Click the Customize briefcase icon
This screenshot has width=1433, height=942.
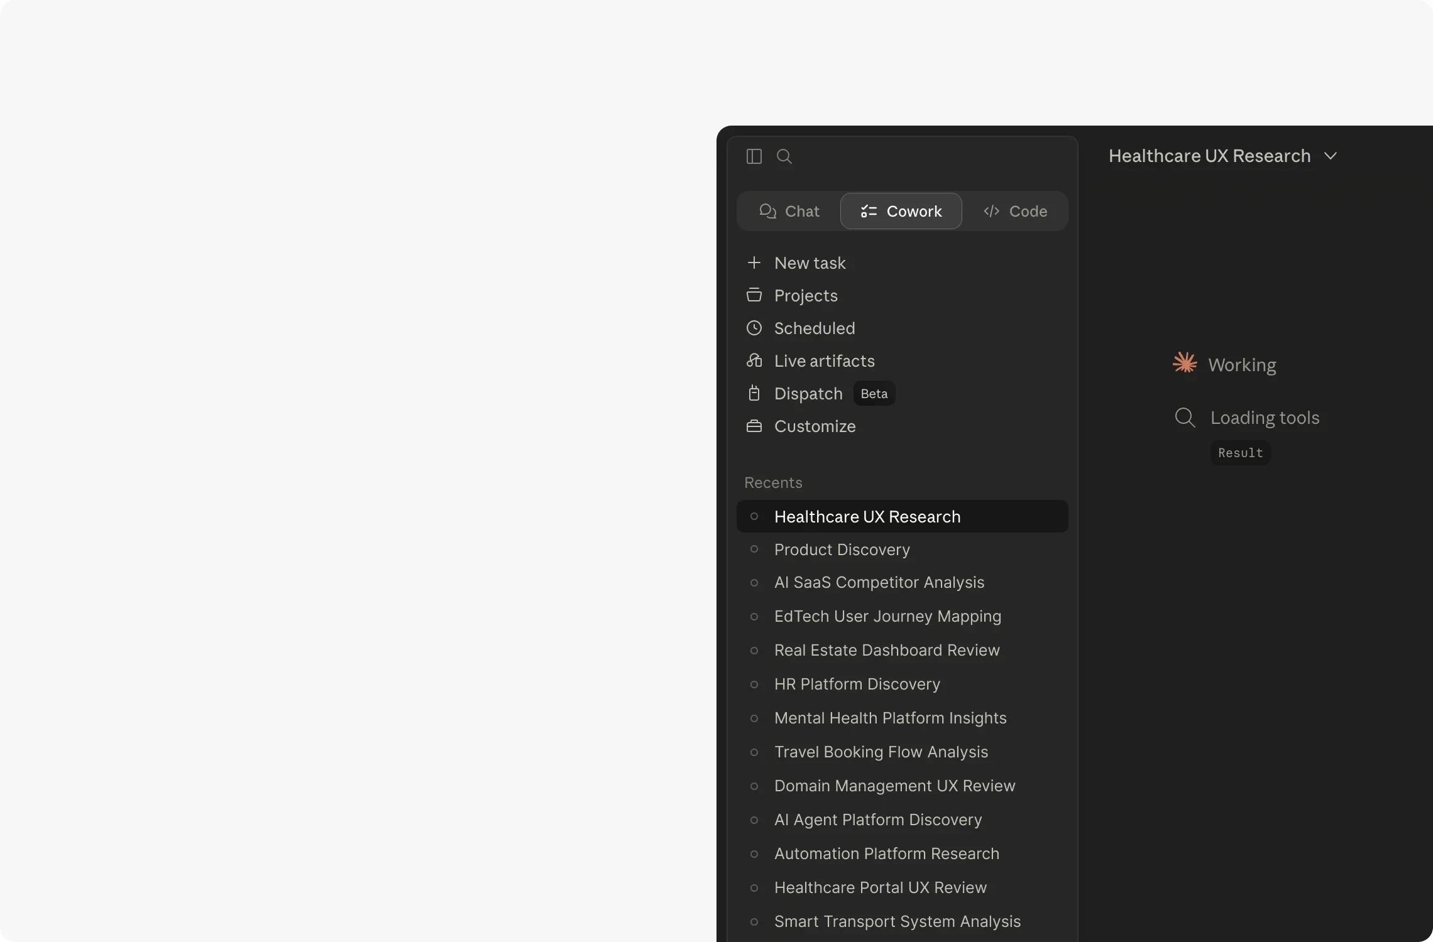tap(754, 426)
